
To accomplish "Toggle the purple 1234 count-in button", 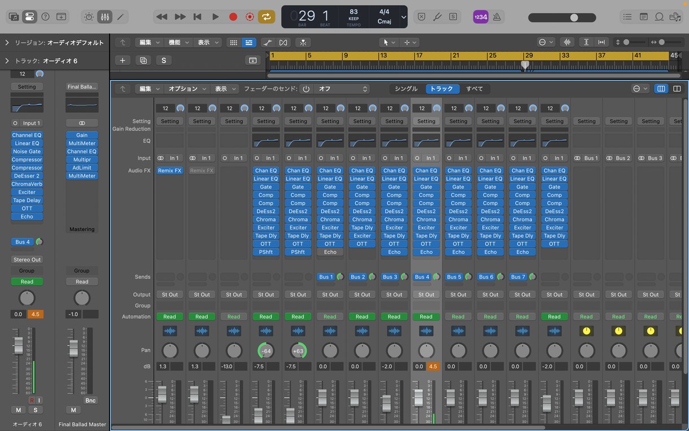I will coord(481,17).
